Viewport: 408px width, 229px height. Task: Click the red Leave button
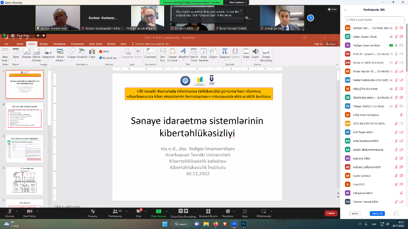coord(330,213)
